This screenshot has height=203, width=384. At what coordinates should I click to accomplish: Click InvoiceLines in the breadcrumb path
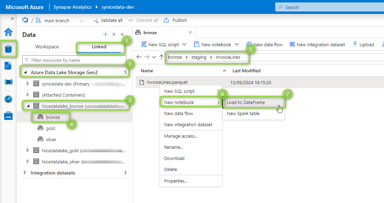click(x=228, y=57)
